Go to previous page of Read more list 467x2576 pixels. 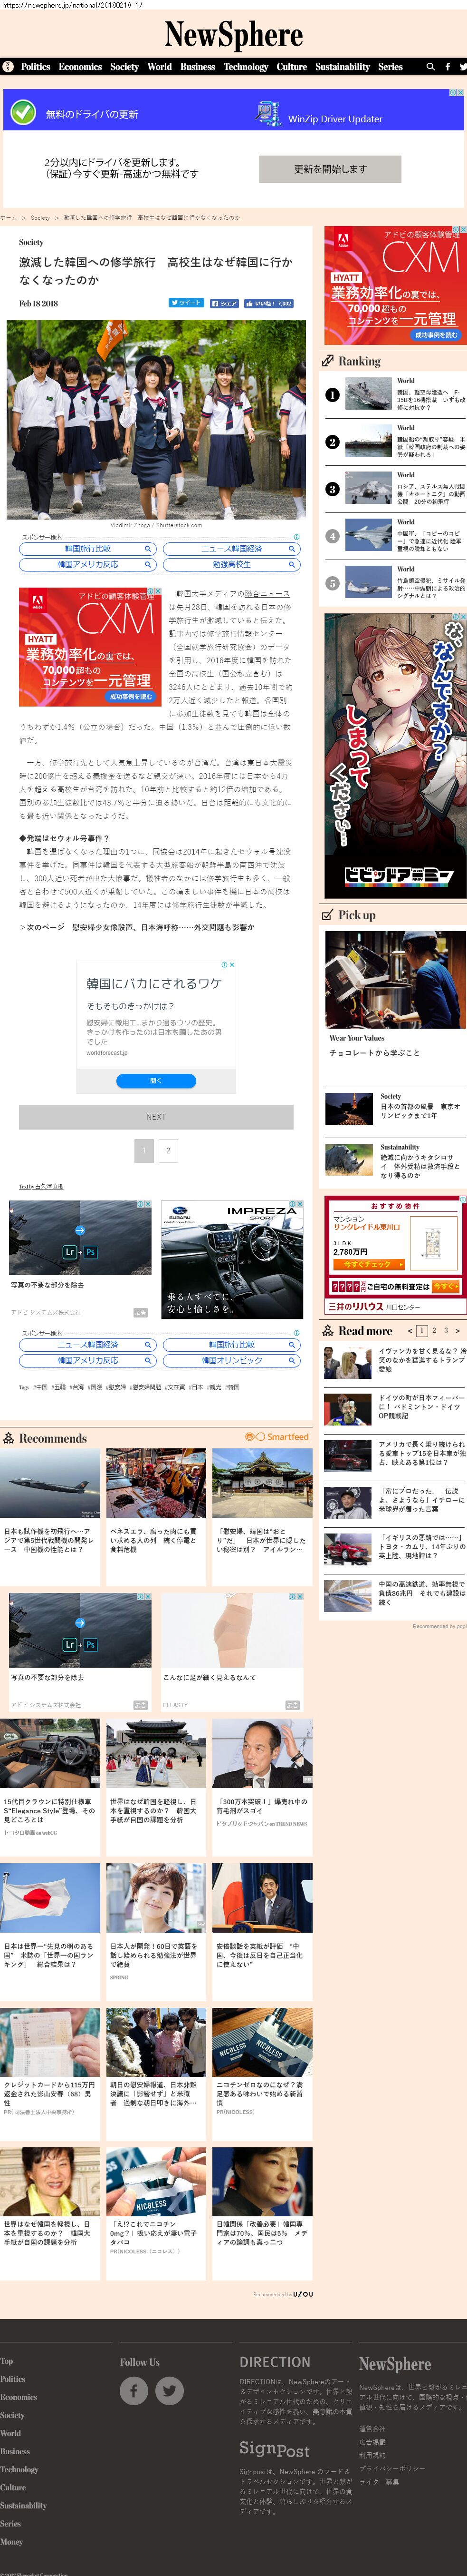coord(409,1330)
